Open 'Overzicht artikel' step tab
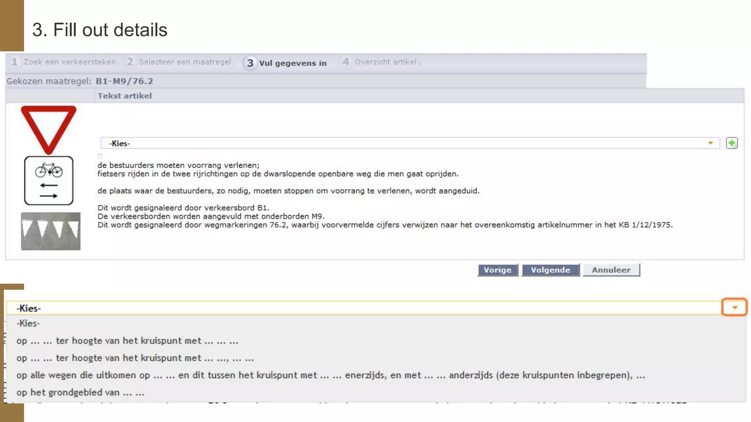 tap(385, 62)
